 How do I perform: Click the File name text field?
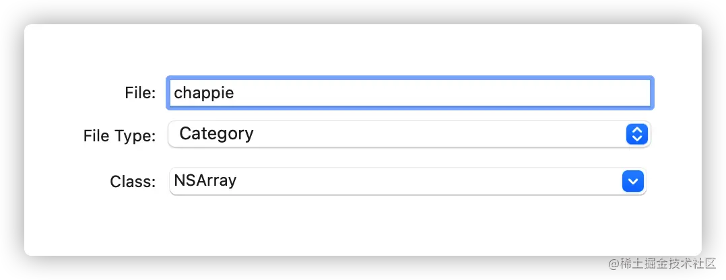click(409, 93)
